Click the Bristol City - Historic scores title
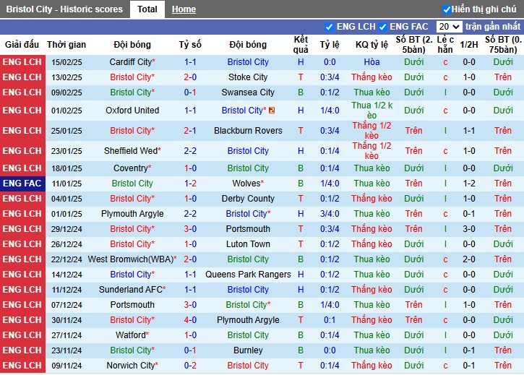 64,9
